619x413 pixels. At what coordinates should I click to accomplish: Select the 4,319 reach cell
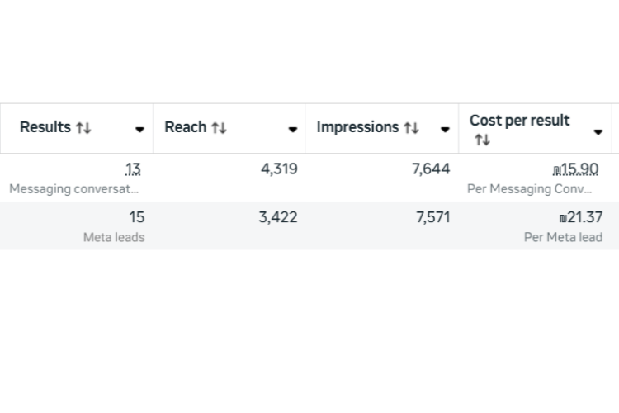(279, 169)
